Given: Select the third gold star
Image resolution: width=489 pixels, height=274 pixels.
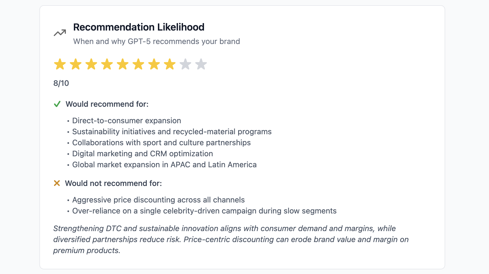Looking at the screenshot, I should click(x=91, y=64).
